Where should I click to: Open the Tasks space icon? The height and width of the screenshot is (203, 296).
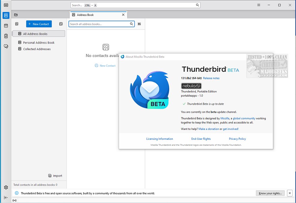[x=6, y=36]
